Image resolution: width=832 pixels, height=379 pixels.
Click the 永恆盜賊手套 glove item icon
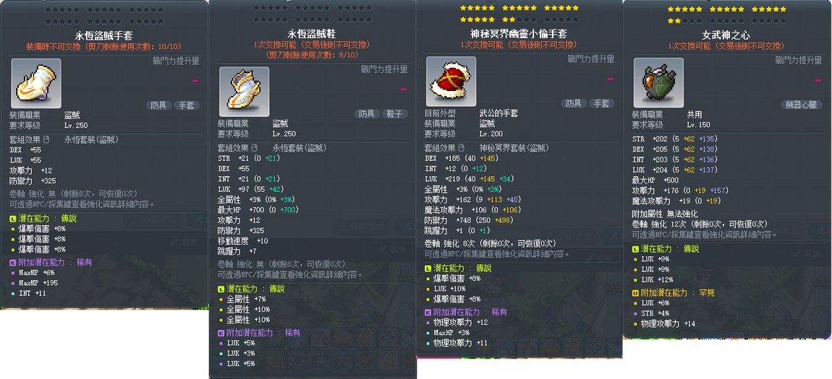click(x=36, y=83)
